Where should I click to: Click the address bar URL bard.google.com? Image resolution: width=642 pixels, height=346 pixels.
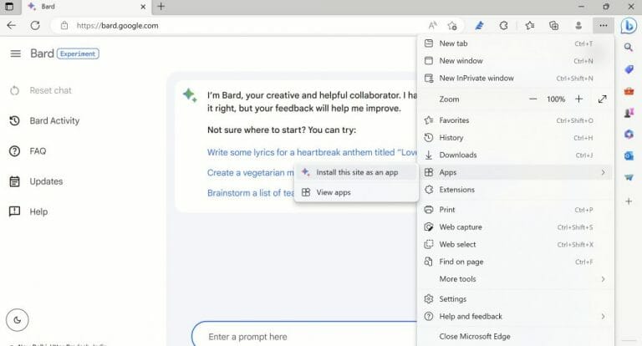118,25
